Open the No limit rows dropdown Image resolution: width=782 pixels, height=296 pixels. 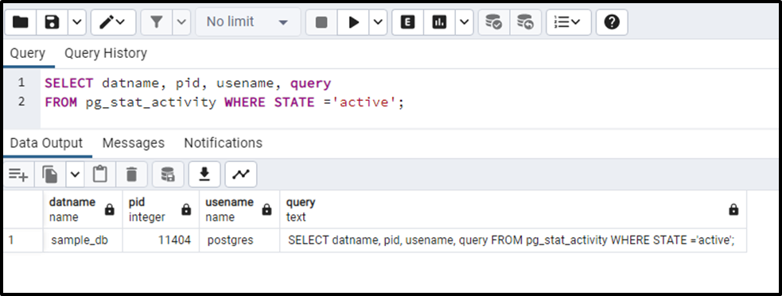[248, 22]
